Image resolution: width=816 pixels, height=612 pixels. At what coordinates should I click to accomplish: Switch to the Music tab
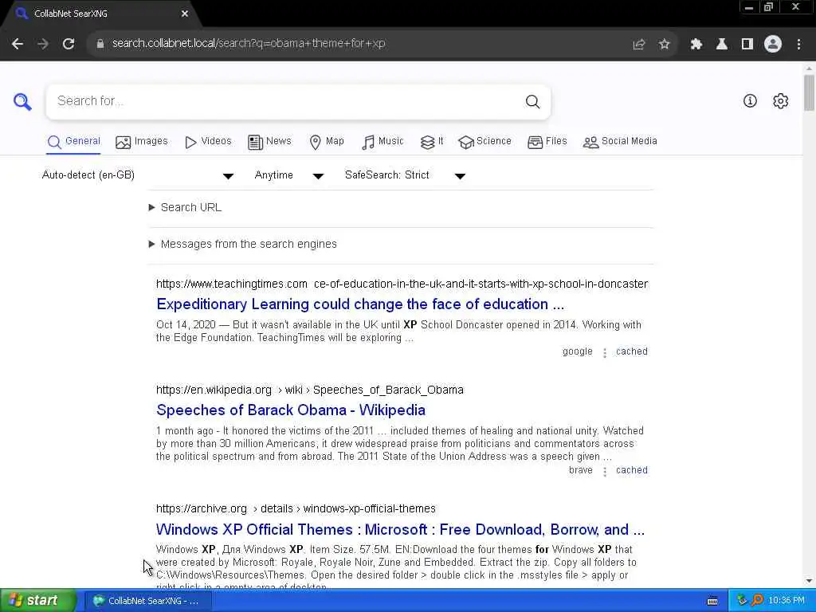click(x=382, y=142)
